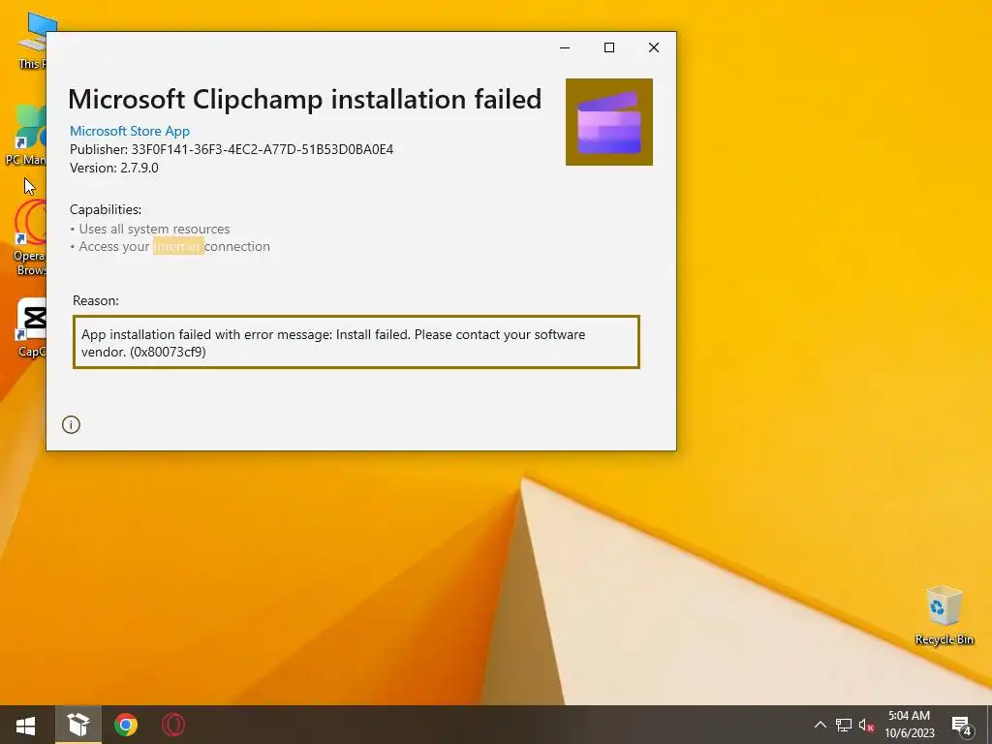Minimize the installer window

click(x=565, y=47)
